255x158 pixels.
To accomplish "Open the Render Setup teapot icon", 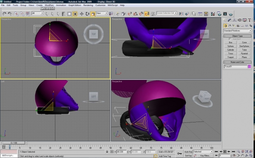I will coord(219,14).
